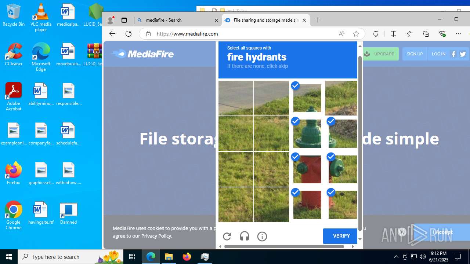Reload the captcha challenge
Viewport: 470px width, 264px height.
click(x=227, y=236)
